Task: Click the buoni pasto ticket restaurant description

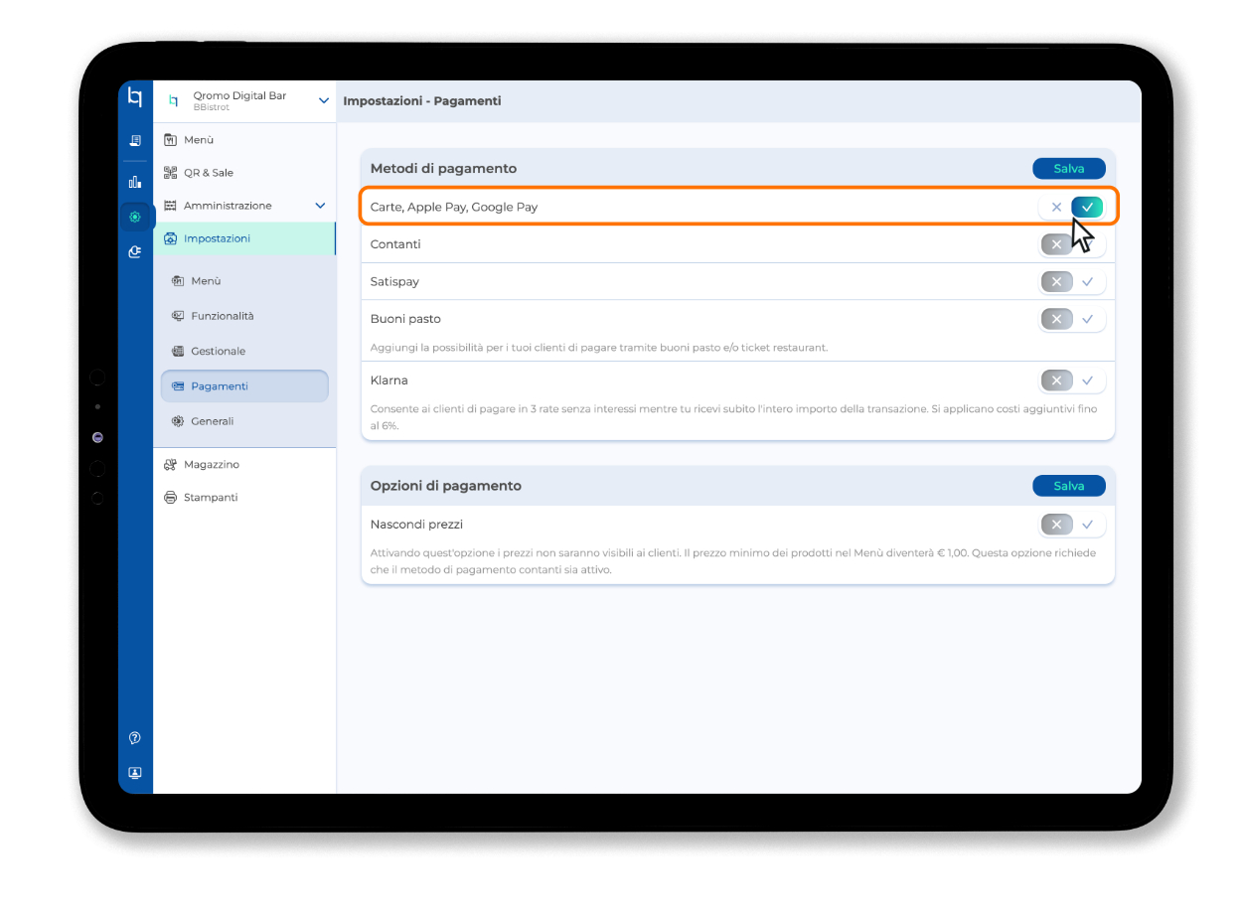Action: [599, 348]
